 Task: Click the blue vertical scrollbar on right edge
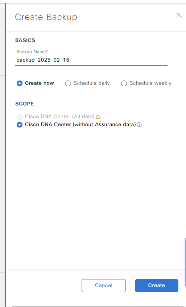pyautogui.click(x=185, y=262)
